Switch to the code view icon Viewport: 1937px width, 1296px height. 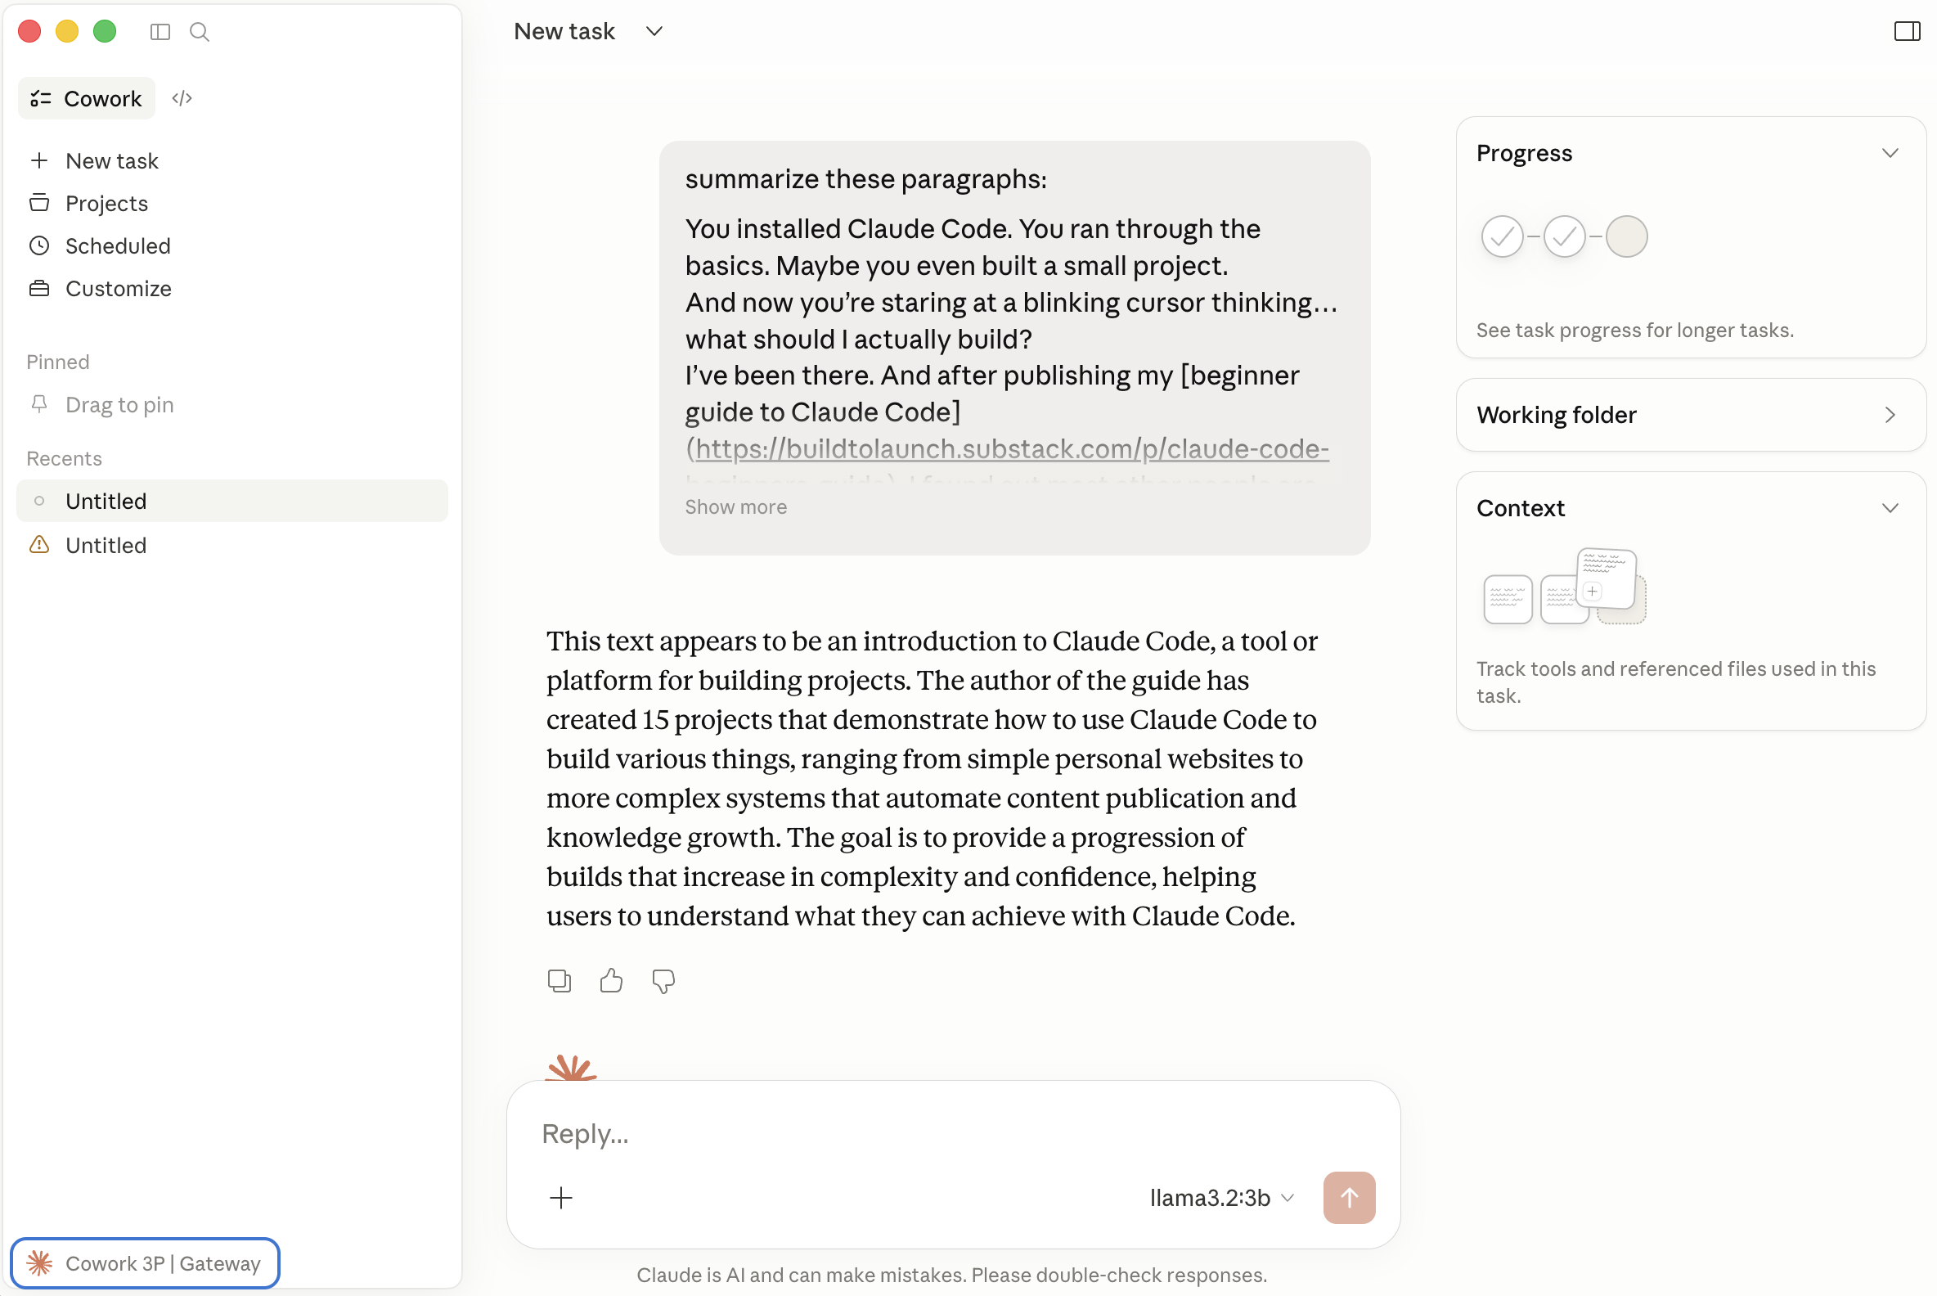point(182,98)
